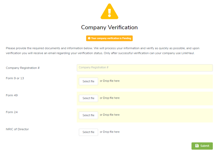Screen dimensions: 217x153
Task: Click the floppy disk save icon
Action: (197, 146)
